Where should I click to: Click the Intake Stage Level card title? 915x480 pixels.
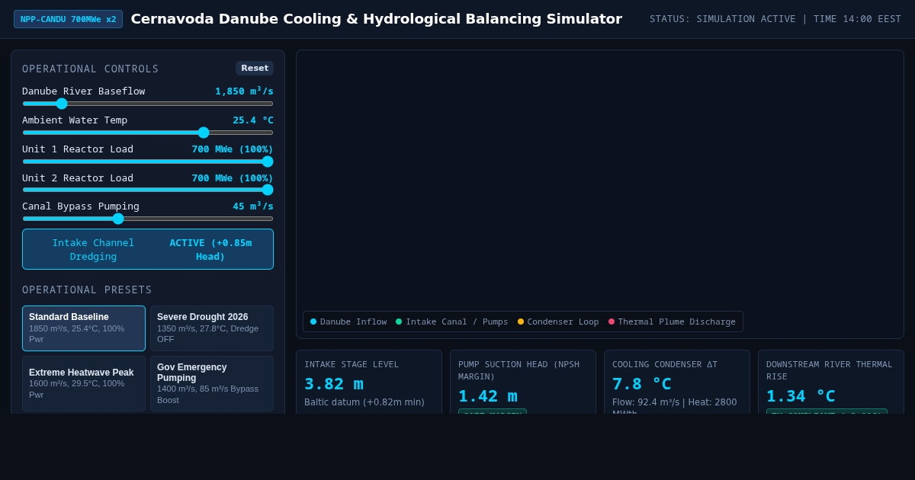click(352, 364)
